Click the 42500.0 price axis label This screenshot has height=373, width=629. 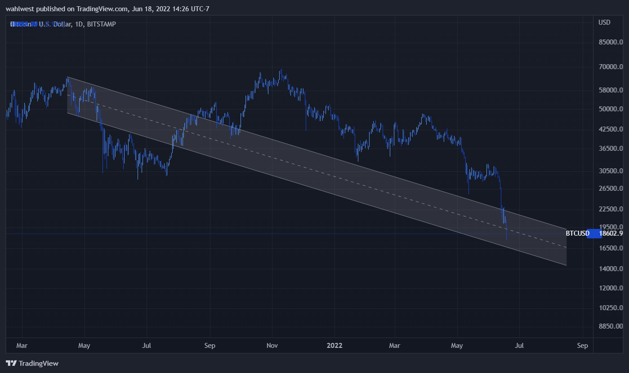click(611, 129)
